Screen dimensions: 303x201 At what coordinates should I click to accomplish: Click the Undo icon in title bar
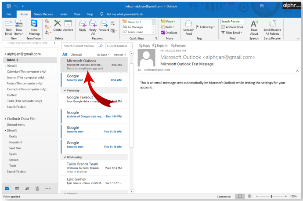[16, 6]
